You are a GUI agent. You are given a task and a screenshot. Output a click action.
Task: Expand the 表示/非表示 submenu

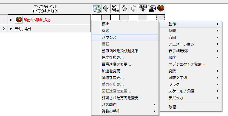190,51
